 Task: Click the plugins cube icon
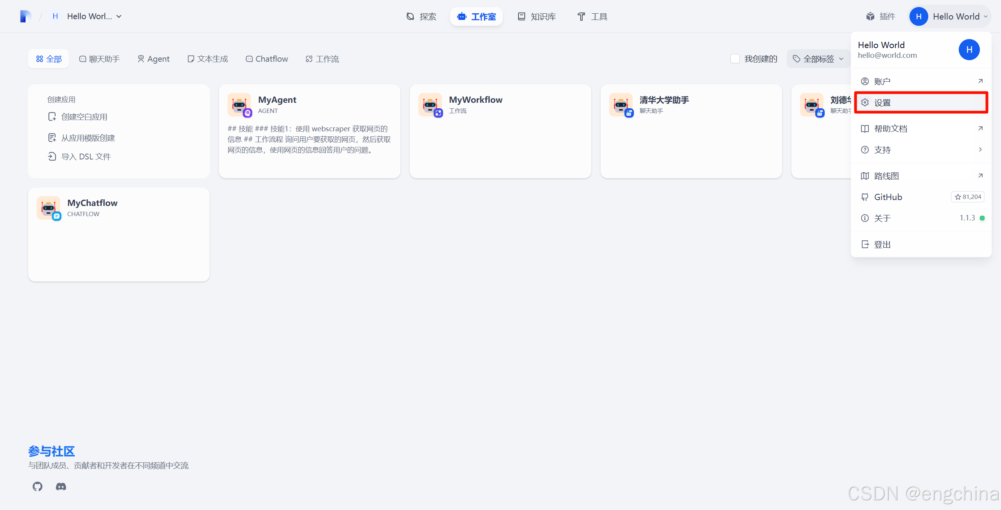870,16
